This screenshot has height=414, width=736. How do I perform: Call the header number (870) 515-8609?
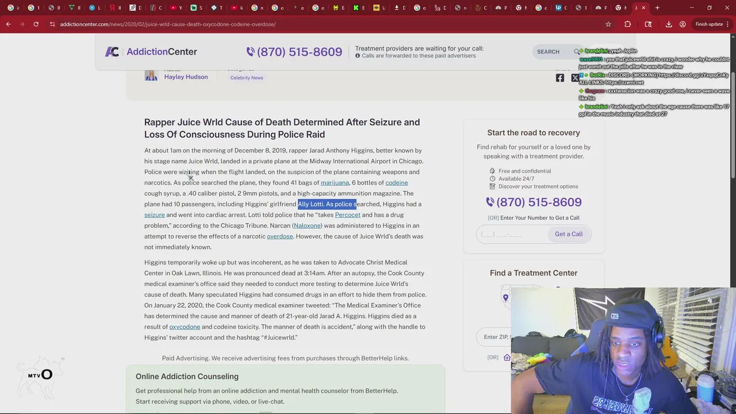pyautogui.click(x=300, y=52)
